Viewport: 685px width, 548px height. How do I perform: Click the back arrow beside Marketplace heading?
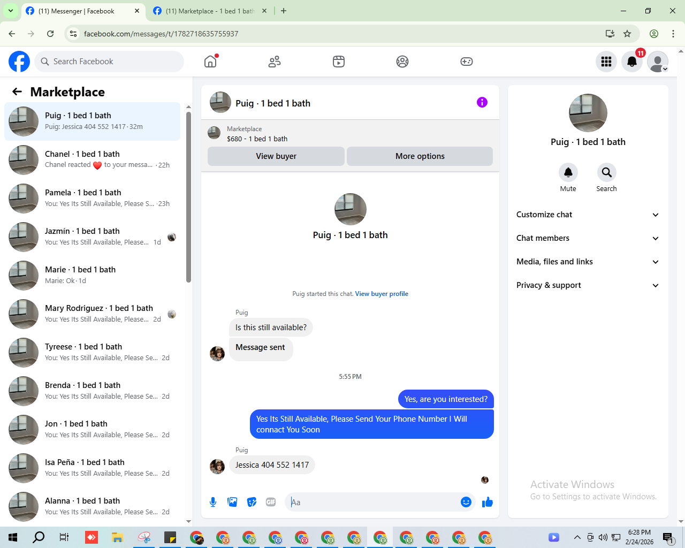17,92
